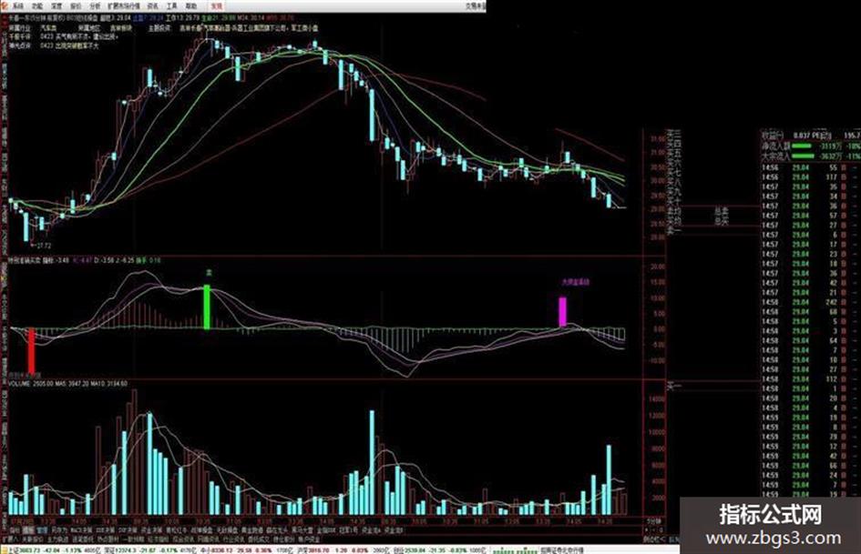Open the 系统 menu
The height and width of the screenshot is (554, 861).
click(x=18, y=6)
